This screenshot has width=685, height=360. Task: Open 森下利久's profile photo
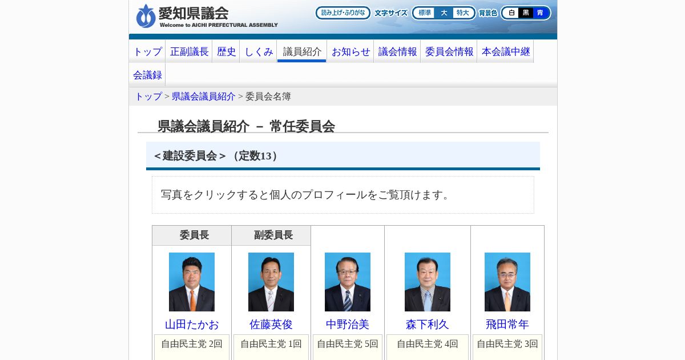[x=428, y=282]
